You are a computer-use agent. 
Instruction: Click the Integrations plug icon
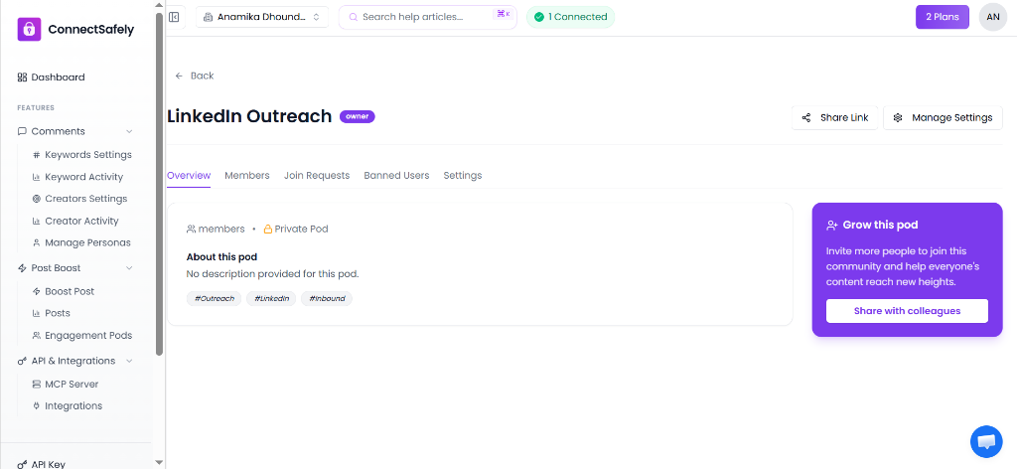click(37, 406)
